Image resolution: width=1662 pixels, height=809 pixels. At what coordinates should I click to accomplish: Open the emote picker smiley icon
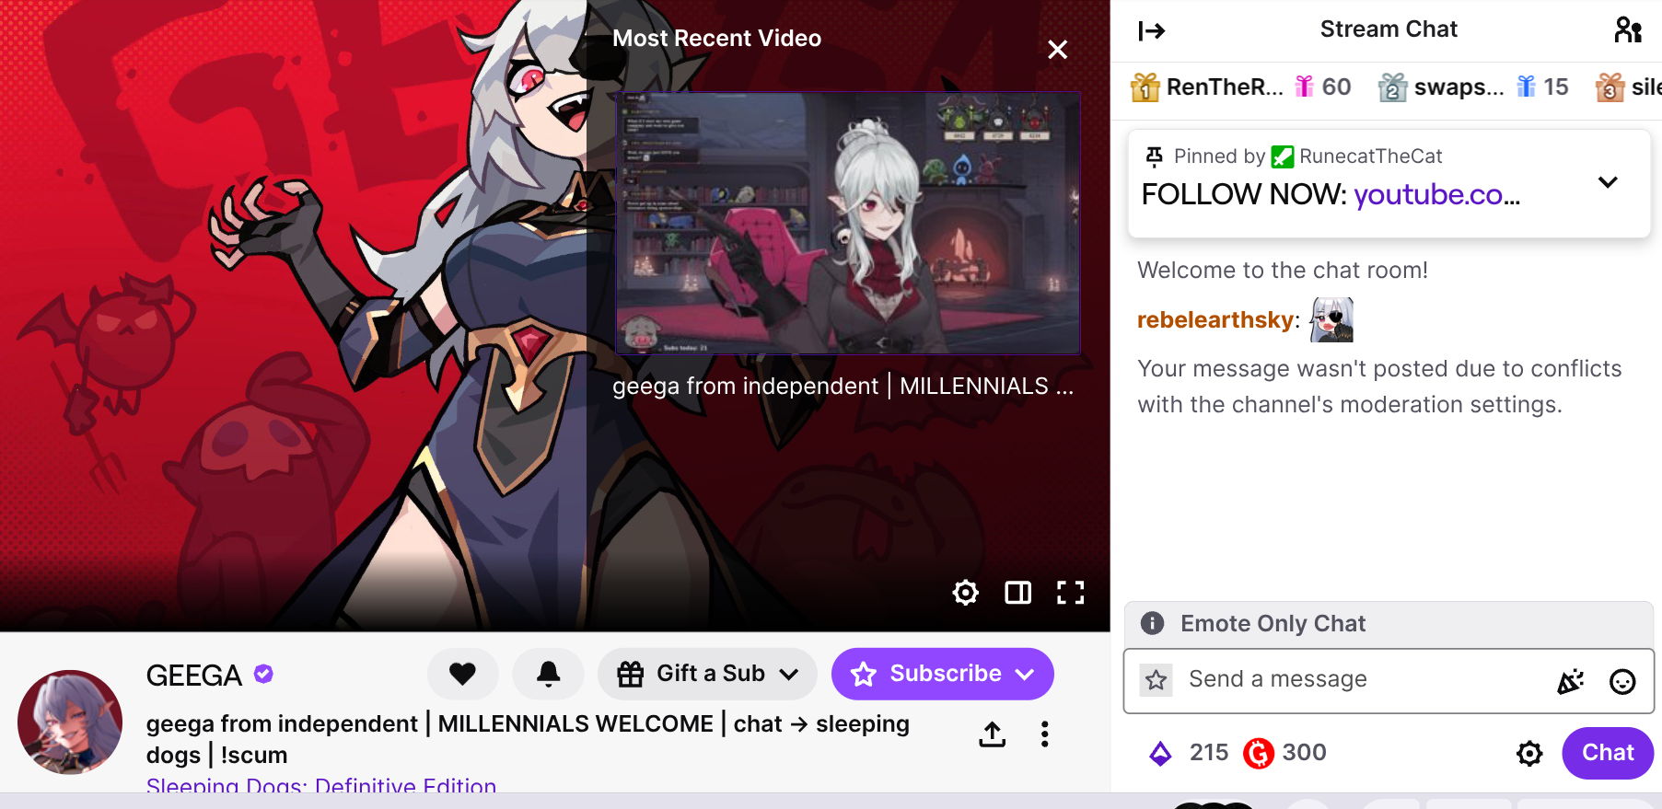pos(1621,681)
